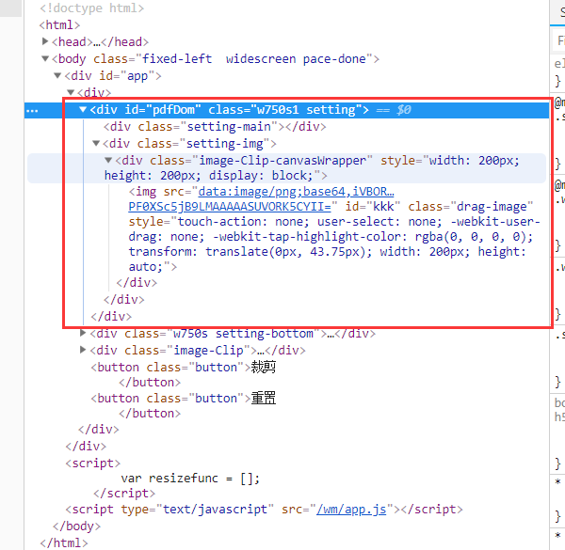
Task: Expand the w750s setting-bottom div
Action: click(83, 334)
